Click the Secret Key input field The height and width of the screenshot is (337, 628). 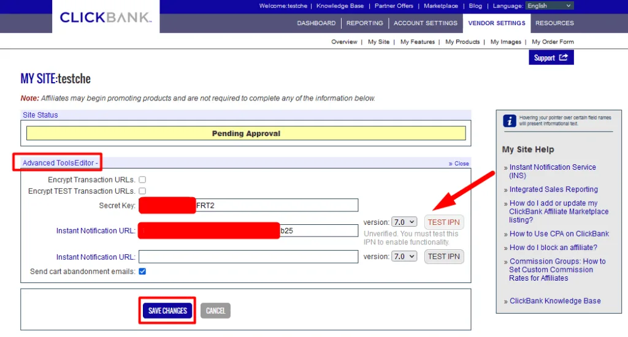pyautogui.click(x=248, y=205)
